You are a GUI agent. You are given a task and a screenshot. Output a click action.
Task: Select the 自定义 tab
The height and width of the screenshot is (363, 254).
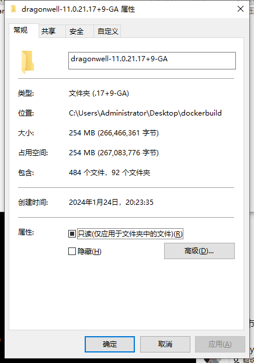coord(107,31)
